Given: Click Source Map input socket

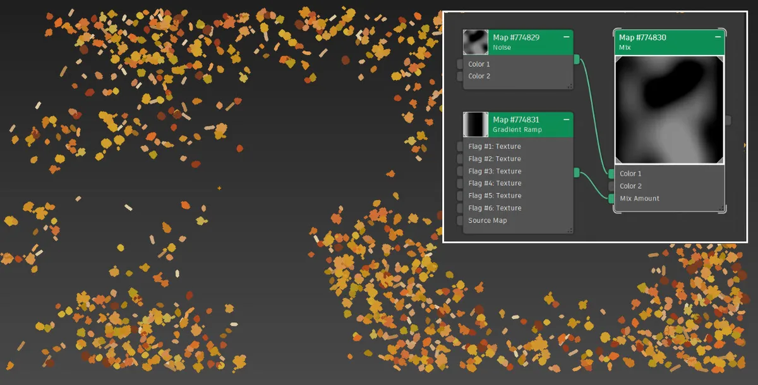Looking at the screenshot, I should (x=460, y=220).
